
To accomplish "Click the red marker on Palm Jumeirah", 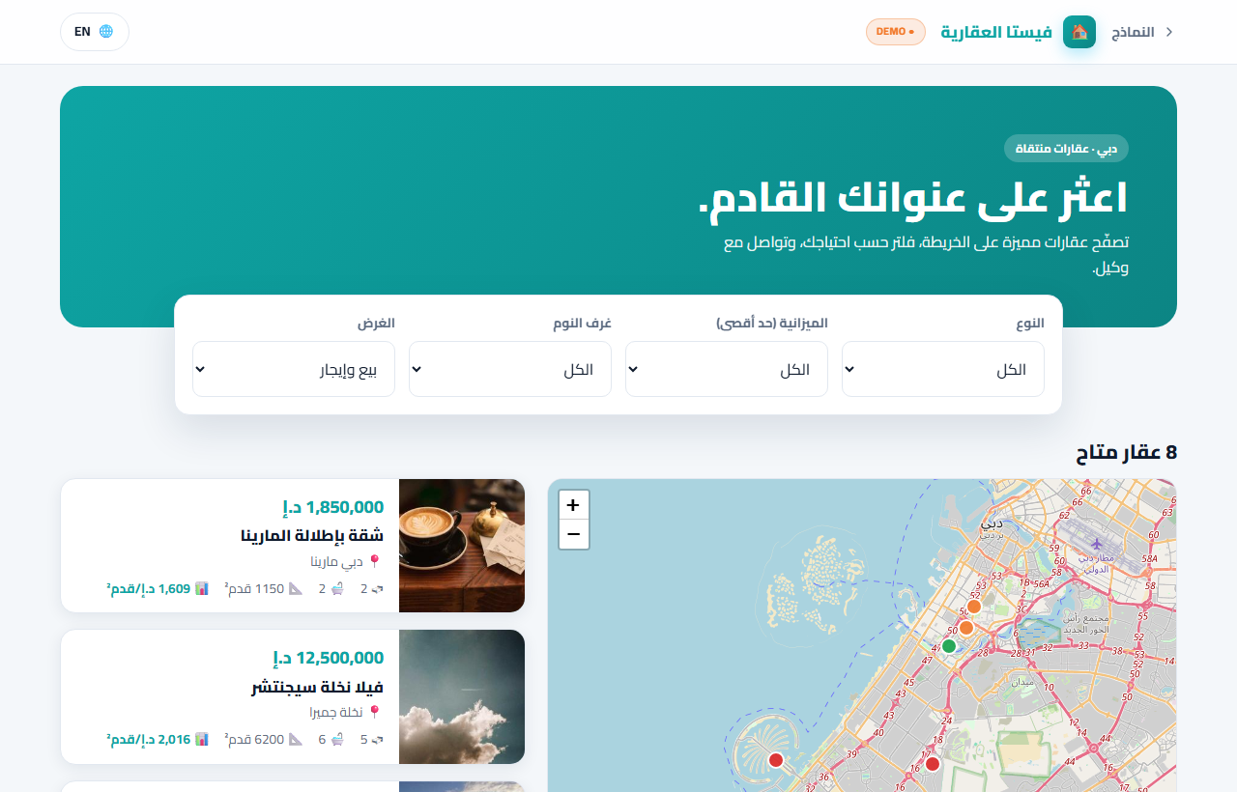I will click(x=776, y=760).
